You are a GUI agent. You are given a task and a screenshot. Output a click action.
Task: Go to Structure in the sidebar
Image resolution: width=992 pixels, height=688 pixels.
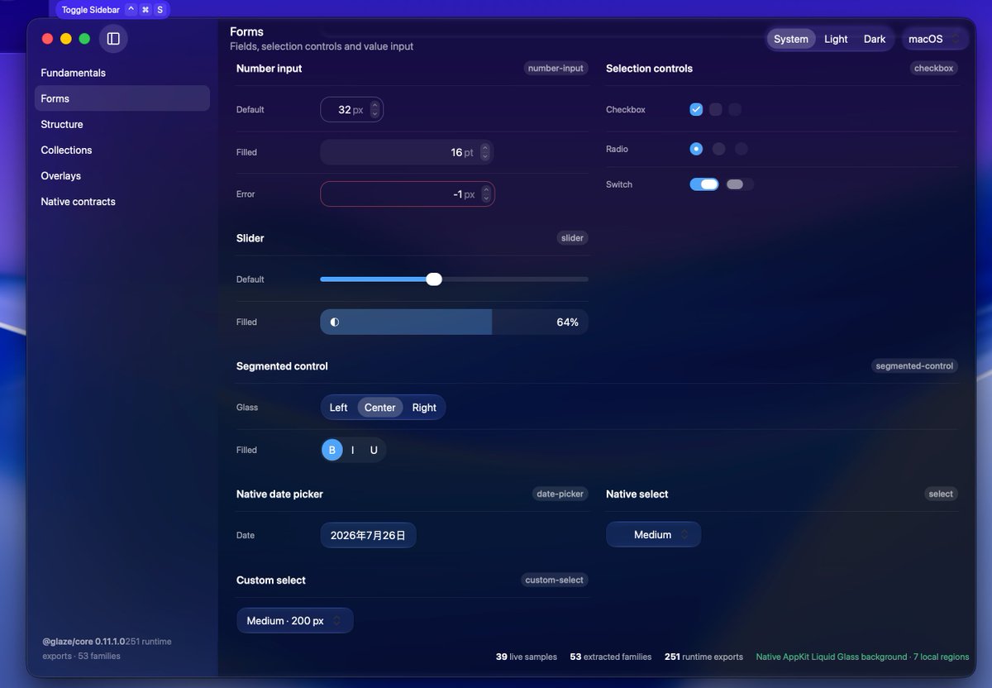[122, 124]
